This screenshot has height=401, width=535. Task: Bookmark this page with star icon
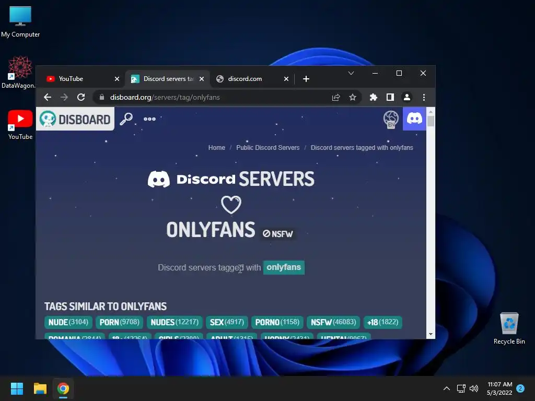[x=353, y=98]
